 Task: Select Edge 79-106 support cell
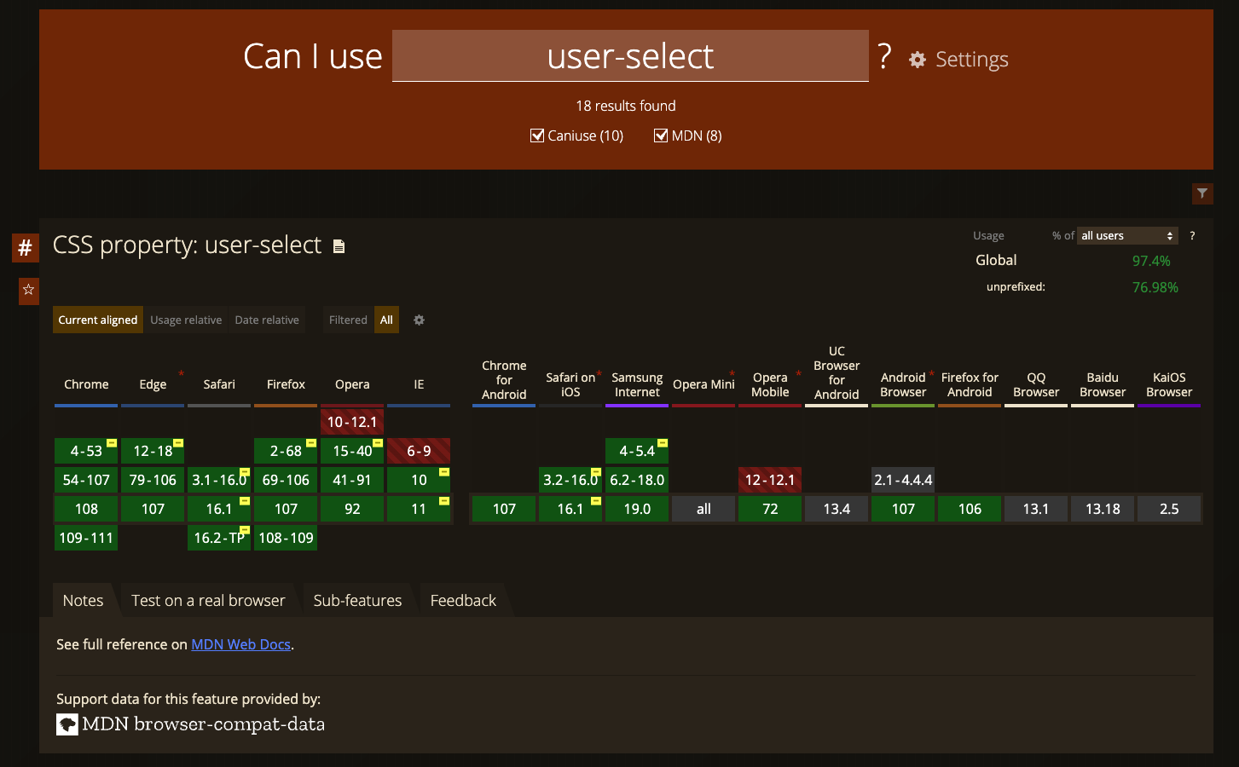click(153, 480)
